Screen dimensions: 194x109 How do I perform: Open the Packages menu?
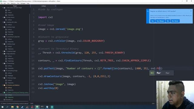23,3
